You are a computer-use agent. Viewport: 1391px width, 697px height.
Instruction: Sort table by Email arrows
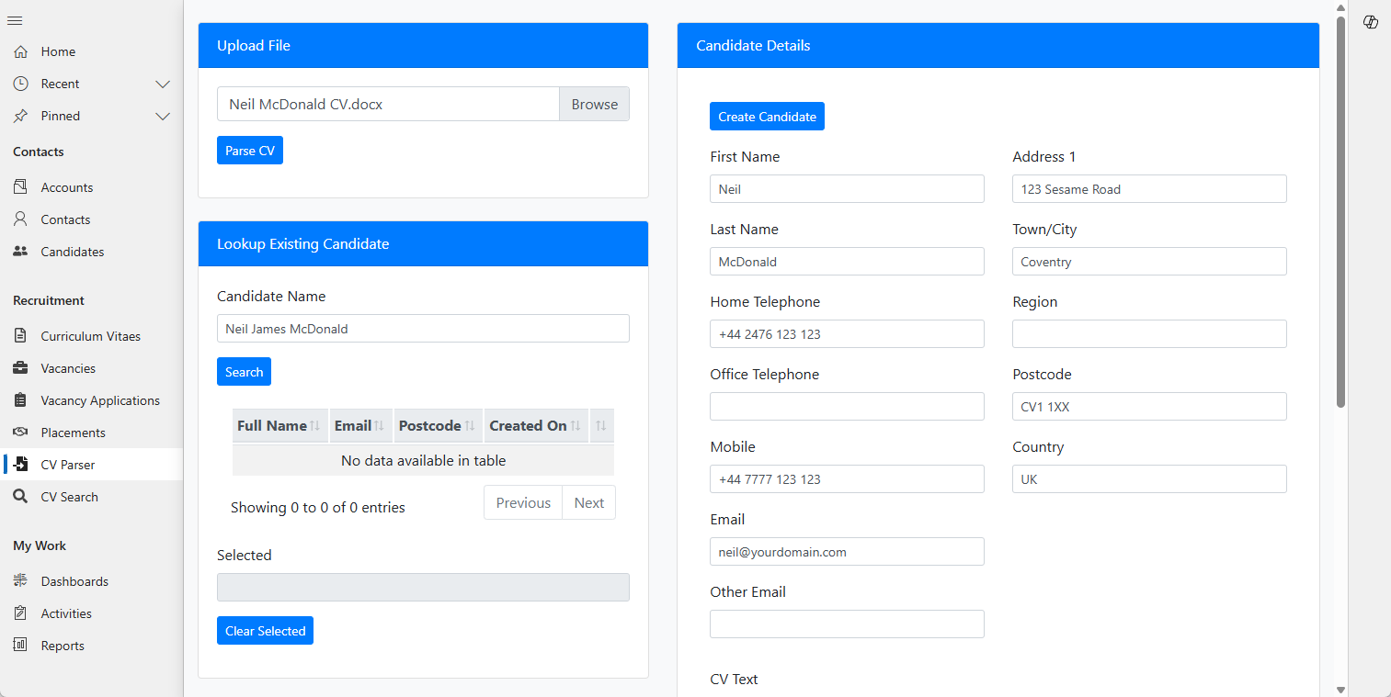pyautogui.click(x=379, y=426)
